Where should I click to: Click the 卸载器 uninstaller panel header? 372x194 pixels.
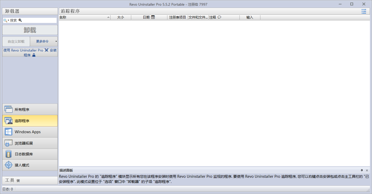click(x=30, y=11)
